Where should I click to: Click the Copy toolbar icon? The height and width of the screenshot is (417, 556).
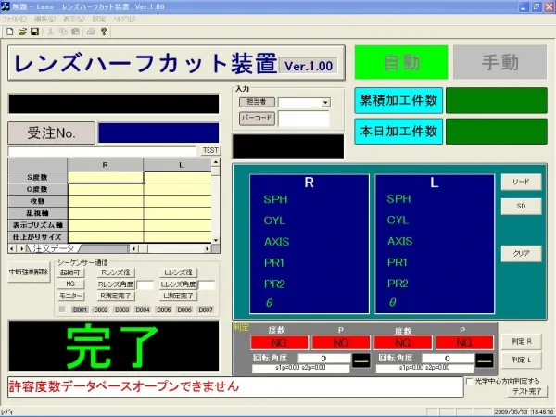[63, 32]
